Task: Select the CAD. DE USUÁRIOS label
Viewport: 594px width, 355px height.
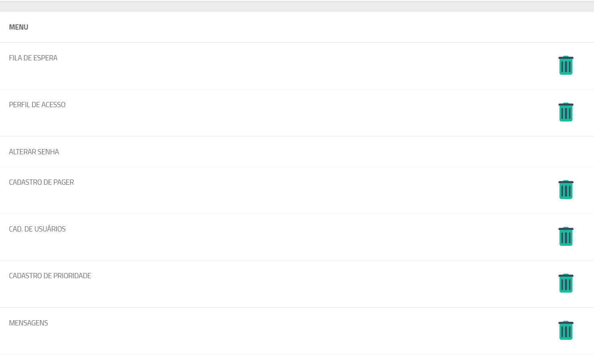Action: click(x=37, y=229)
